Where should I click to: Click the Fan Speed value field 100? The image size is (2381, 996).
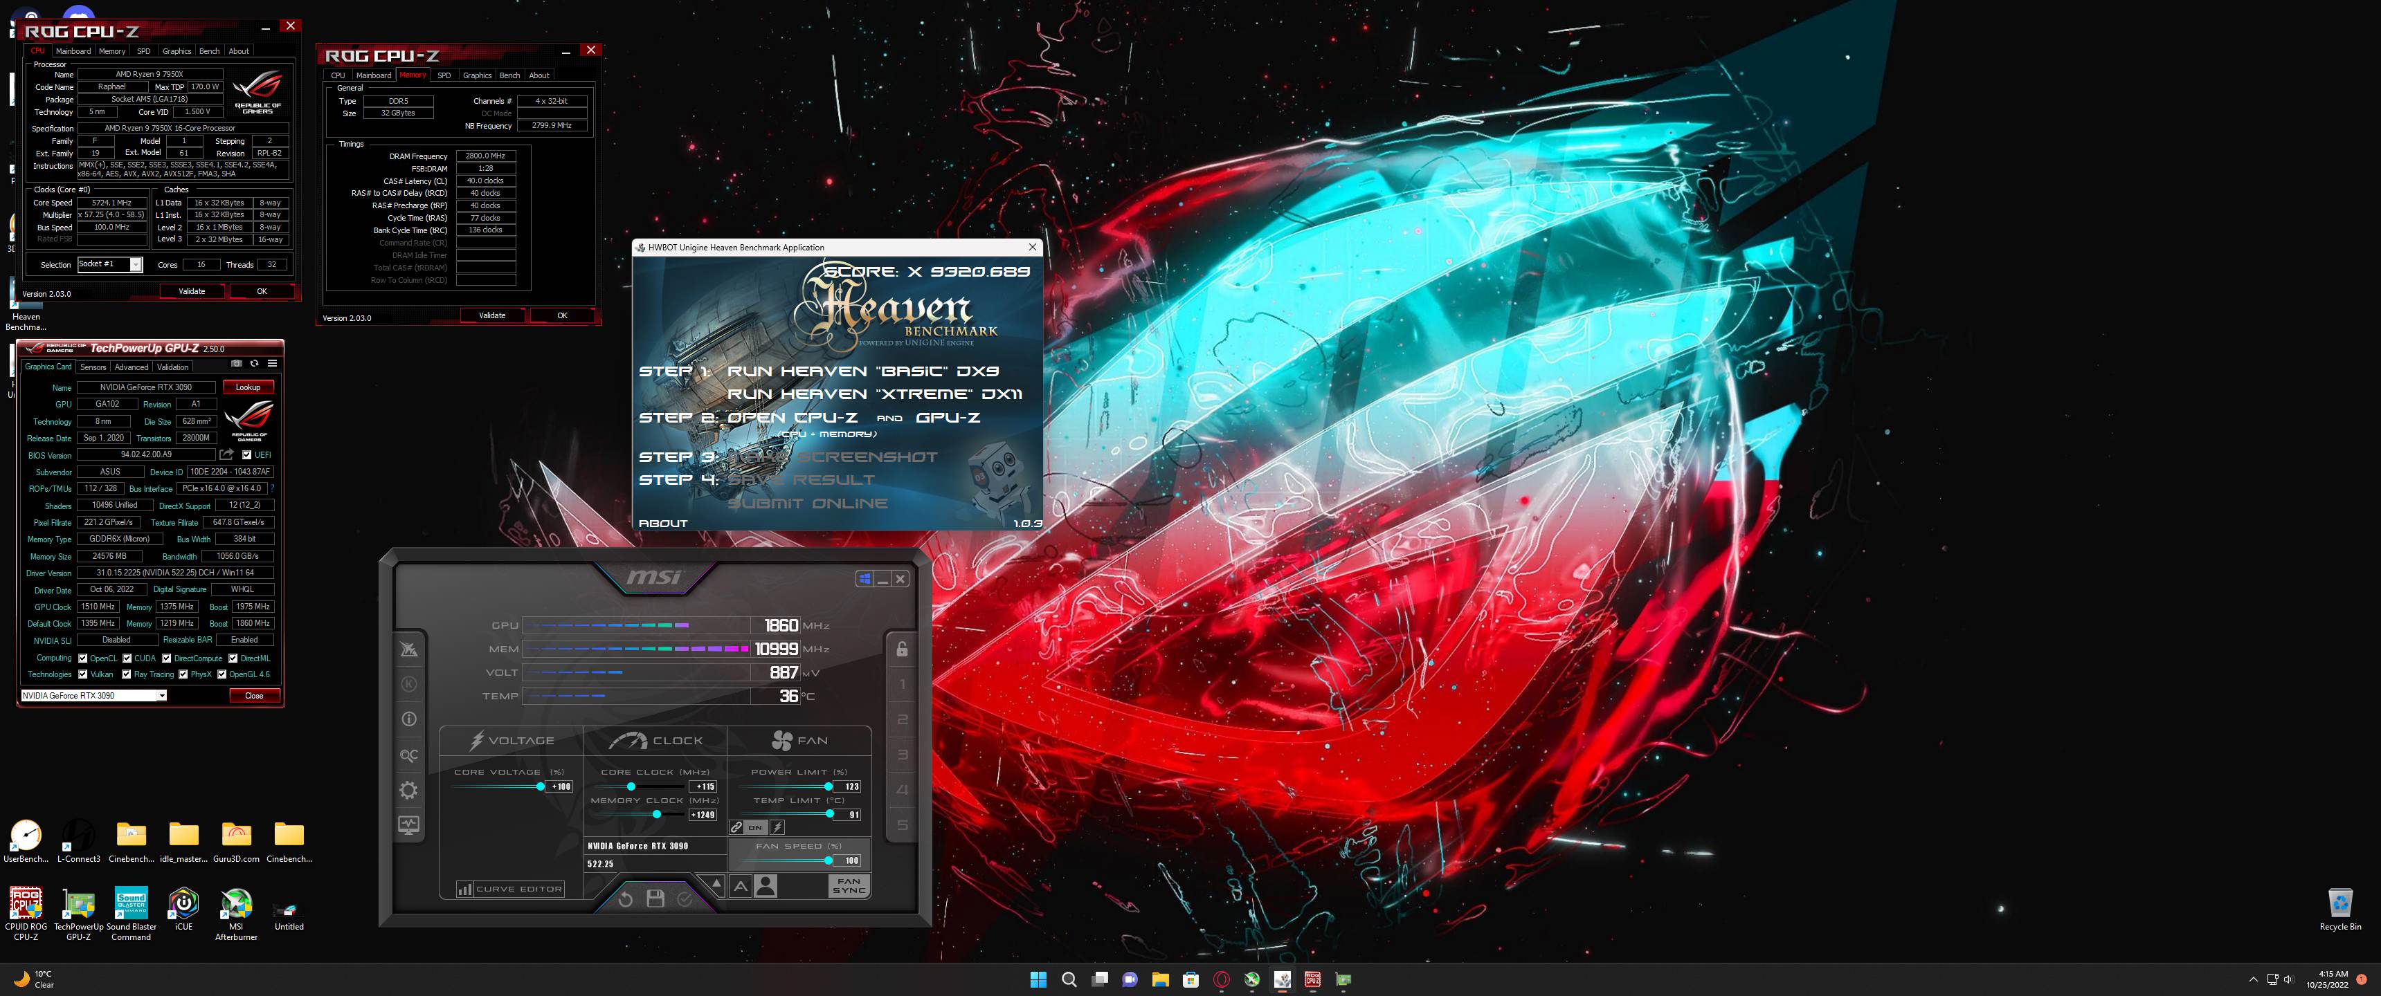pos(849,860)
